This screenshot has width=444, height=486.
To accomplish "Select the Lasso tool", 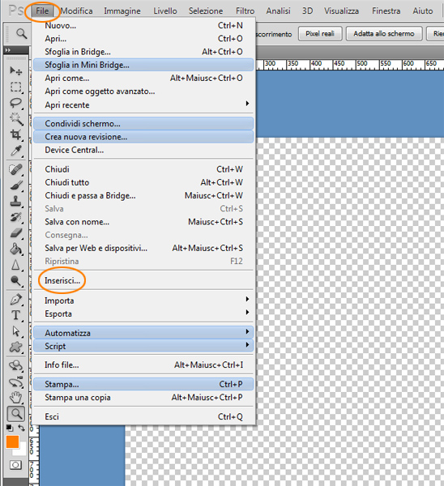I will [15, 103].
